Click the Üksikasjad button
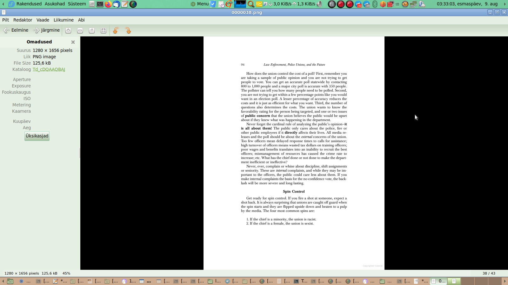The image size is (508, 285). pos(37,136)
